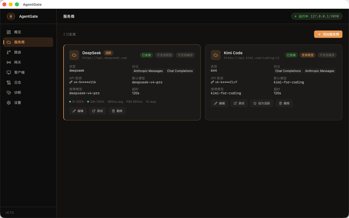Click Kimi Code's Anthropic Messages protocol tag
Image resolution: width=349 pixels, height=218 pixels.
coord(320,71)
